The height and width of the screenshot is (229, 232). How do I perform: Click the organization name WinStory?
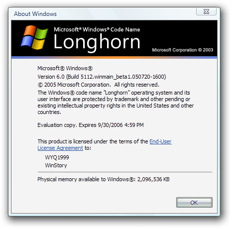pyautogui.click(x=56, y=165)
